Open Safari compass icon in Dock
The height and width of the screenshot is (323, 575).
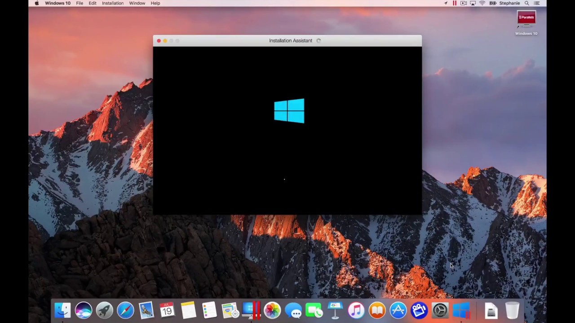pos(125,310)
